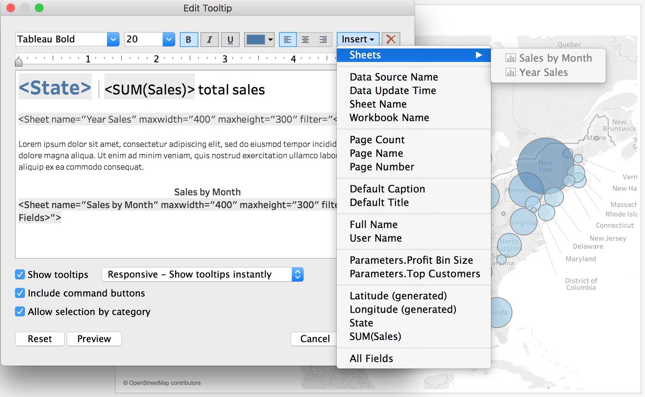Click the Cancel button
Screen dimensions: 645x397
314,339
